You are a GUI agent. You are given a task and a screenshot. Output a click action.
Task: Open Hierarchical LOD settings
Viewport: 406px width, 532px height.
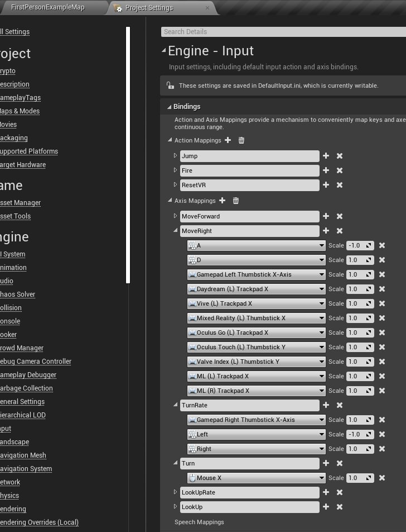tap(23, 415)
